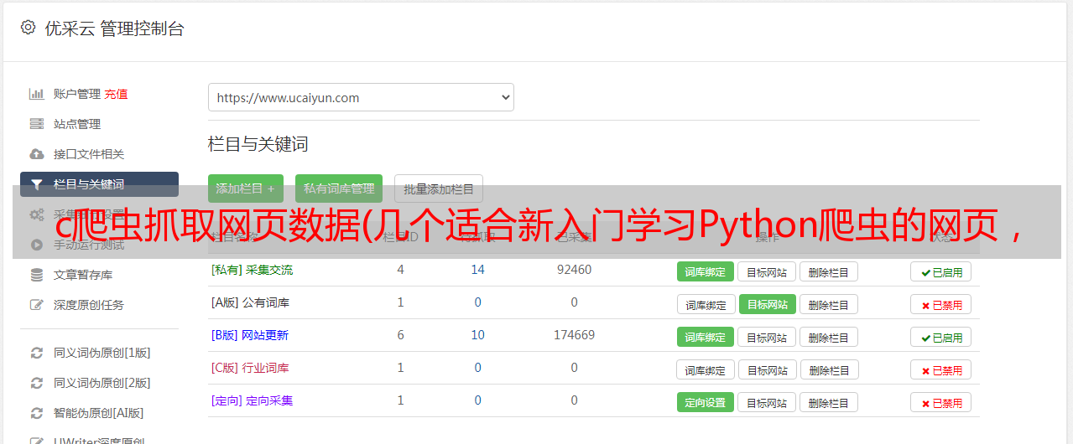Click the cloud upload icon for 接口文件相关

(37, 154)
